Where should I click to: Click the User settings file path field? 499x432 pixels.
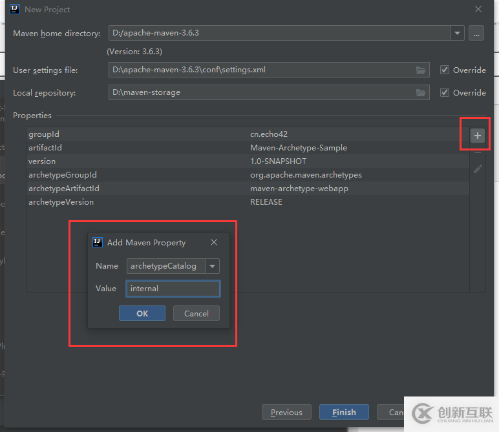259,70
